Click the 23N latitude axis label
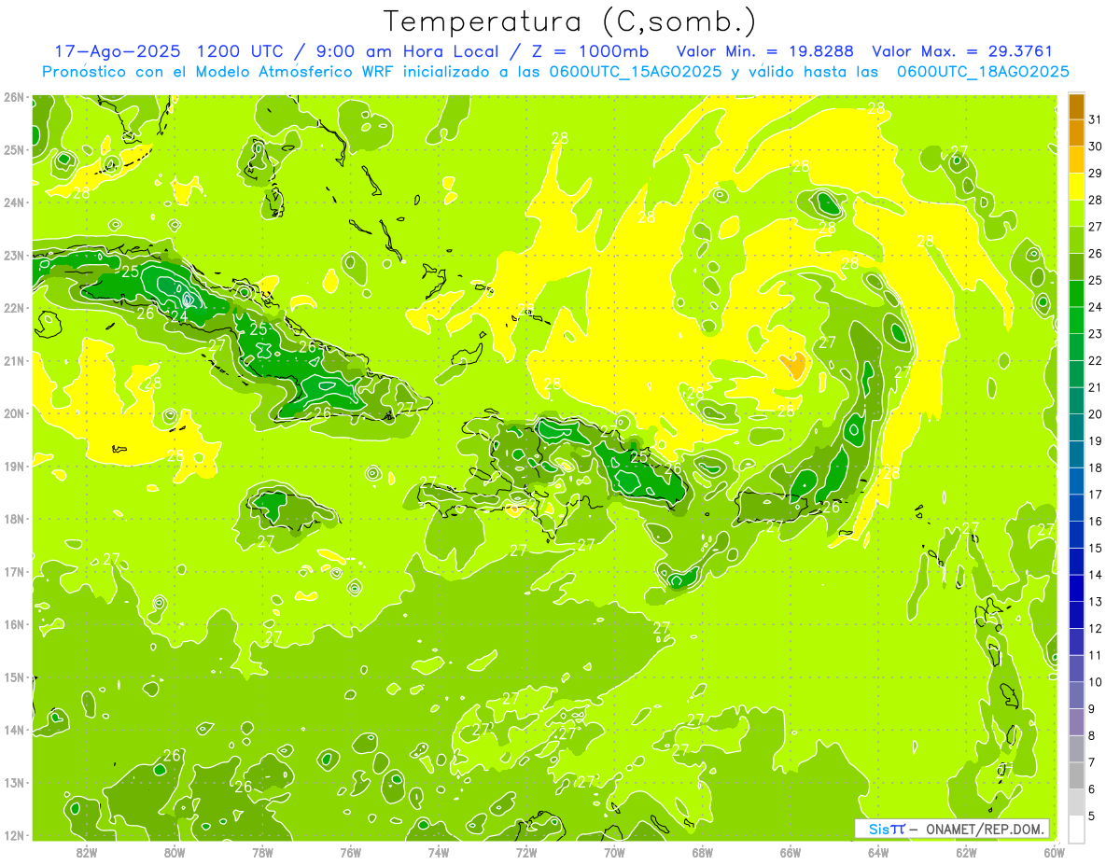Image resolution: width=1120 pixels, height=865 pixels. (14, 255)
